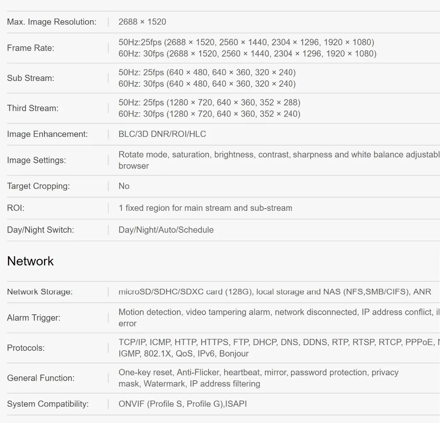Select the 60Hz sub stream resolutions line
This screenshot has height=423, width=440.
pyautogui.click(x=207, y=84)
